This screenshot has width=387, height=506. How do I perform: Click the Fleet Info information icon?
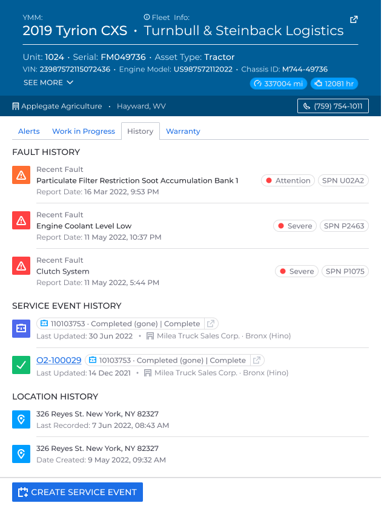tap(147, 17)
